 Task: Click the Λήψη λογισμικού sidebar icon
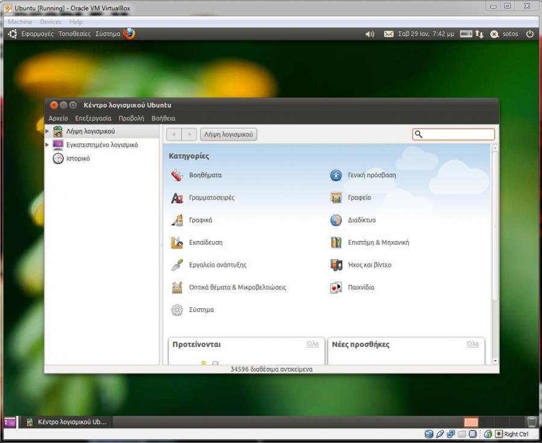click(x=58, y=131)
